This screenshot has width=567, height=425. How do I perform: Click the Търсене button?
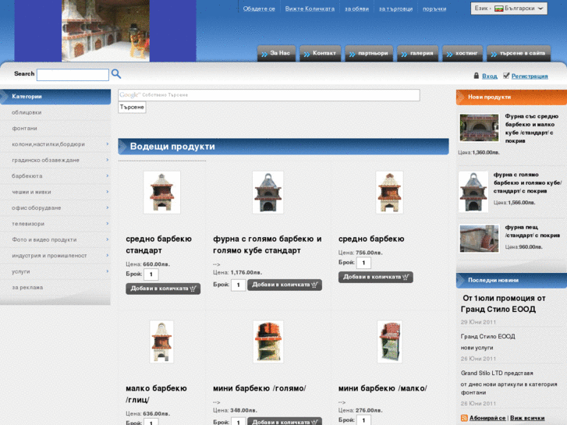[x=132, y=107]
